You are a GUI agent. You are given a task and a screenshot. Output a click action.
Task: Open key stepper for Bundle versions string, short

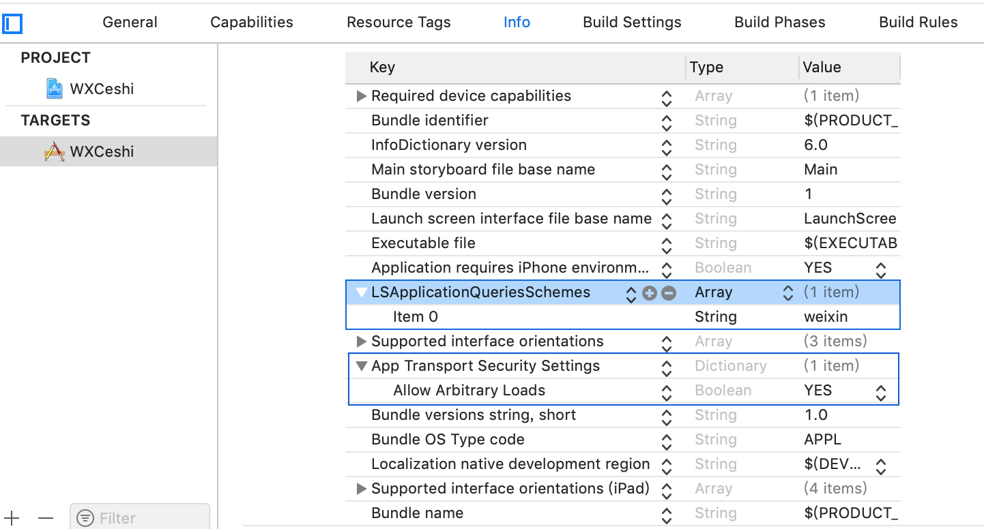coord(667,417)
